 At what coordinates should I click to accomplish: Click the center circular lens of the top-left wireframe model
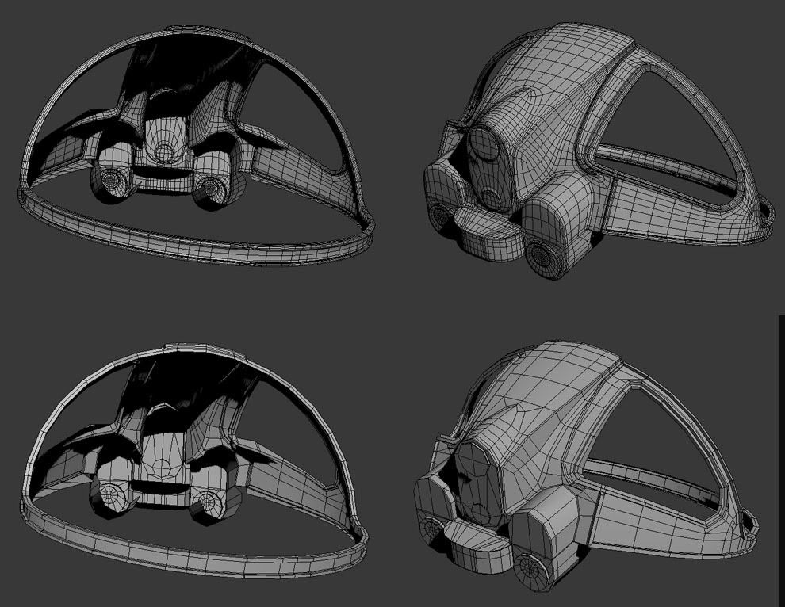pos(165,151)
